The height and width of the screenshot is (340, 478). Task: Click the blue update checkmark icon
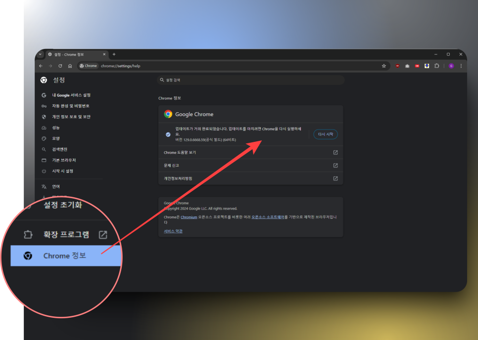coord(168,134)
